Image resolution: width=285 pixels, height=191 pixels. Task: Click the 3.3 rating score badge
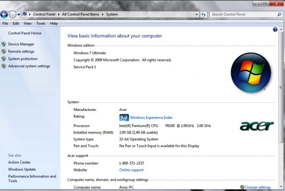coord(124,118)
